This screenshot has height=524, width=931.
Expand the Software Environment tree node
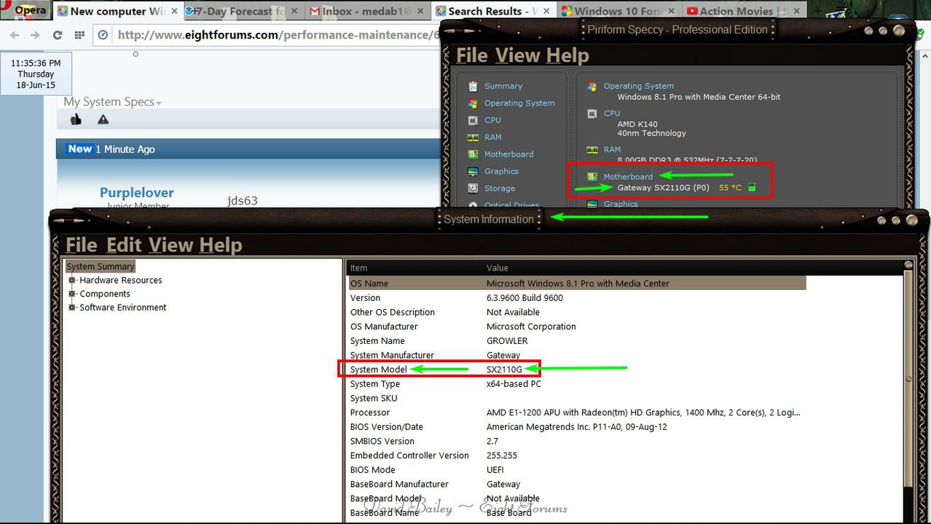point(72,308)
